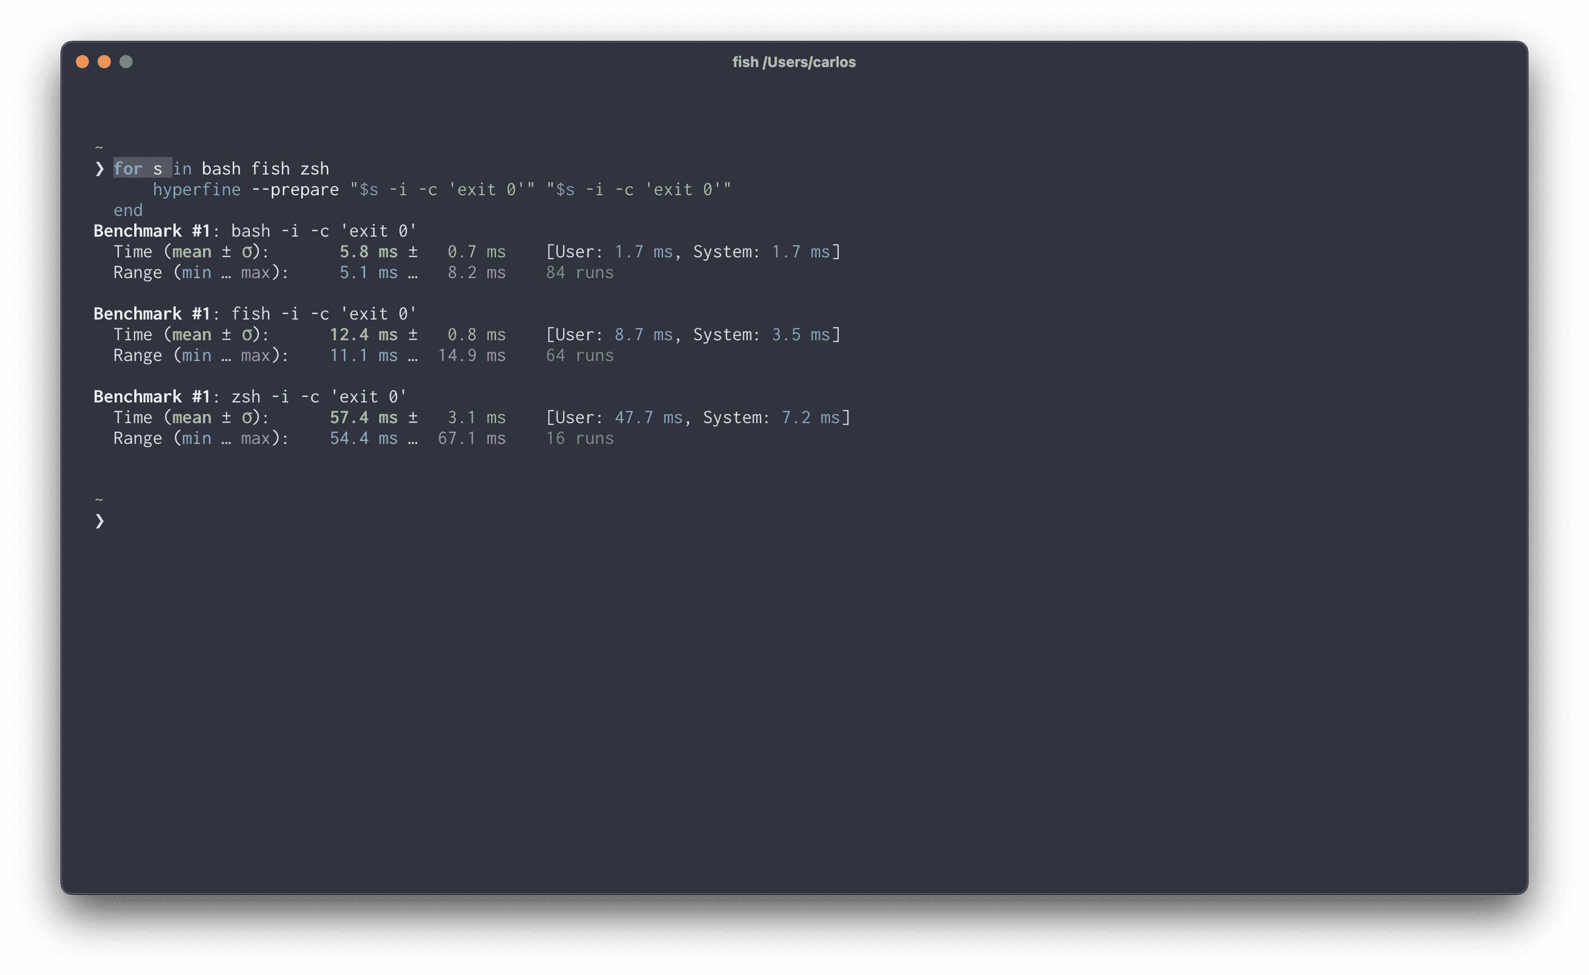Click the orange close button

[x=82, y=61]
